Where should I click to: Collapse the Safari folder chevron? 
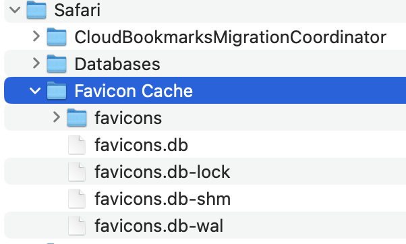coord(15,10)
